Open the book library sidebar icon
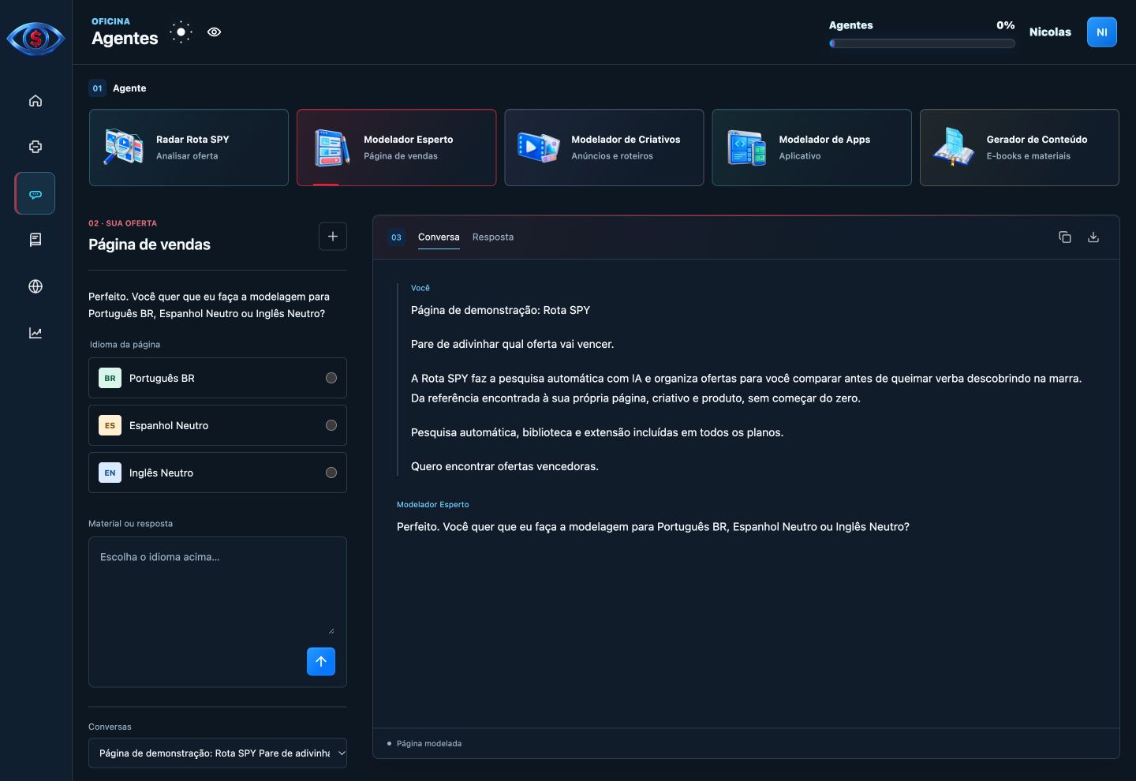 (35, 240)
